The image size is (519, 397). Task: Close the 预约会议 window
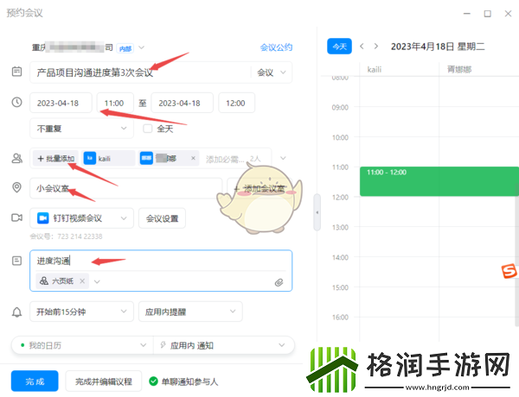pyautogui.click(x=508, y=14)
